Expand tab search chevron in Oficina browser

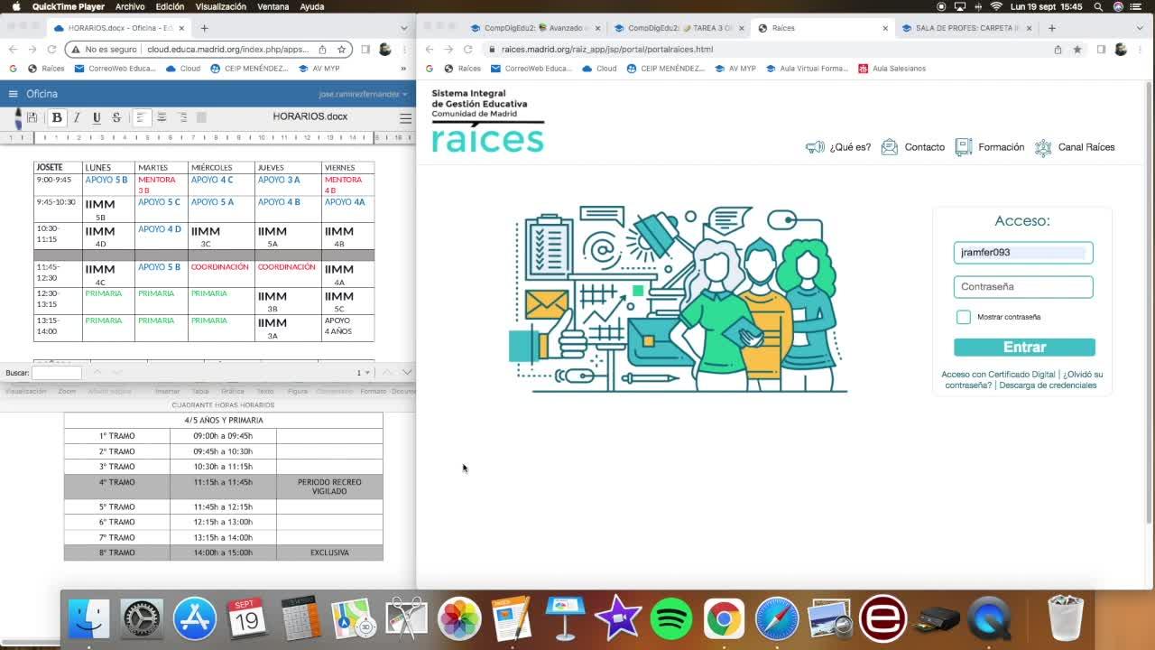(403, 28)
